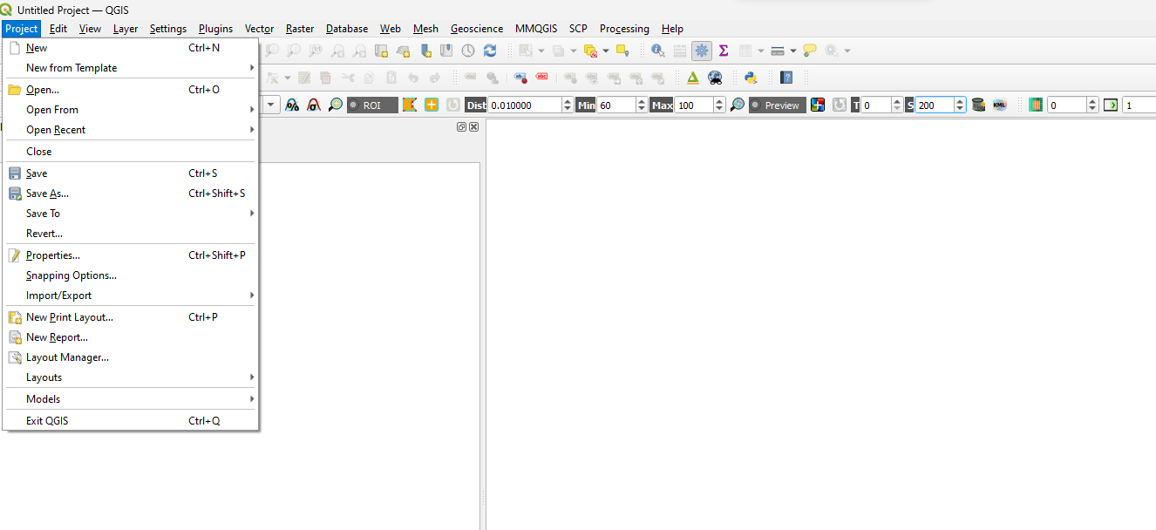Click the globe with binoculars icon
Image resolution: width=1156 pixels, height=530 pixels.
coord(715,78)
